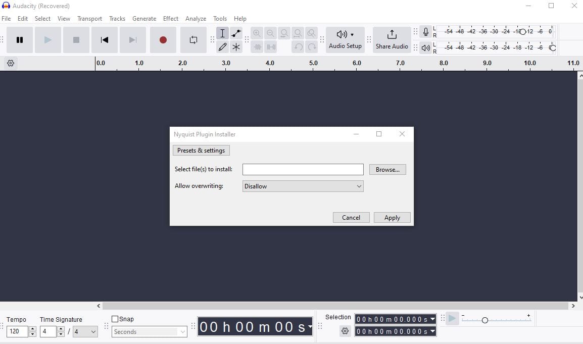Click the Share Audio button

click(x=392, y=40)
